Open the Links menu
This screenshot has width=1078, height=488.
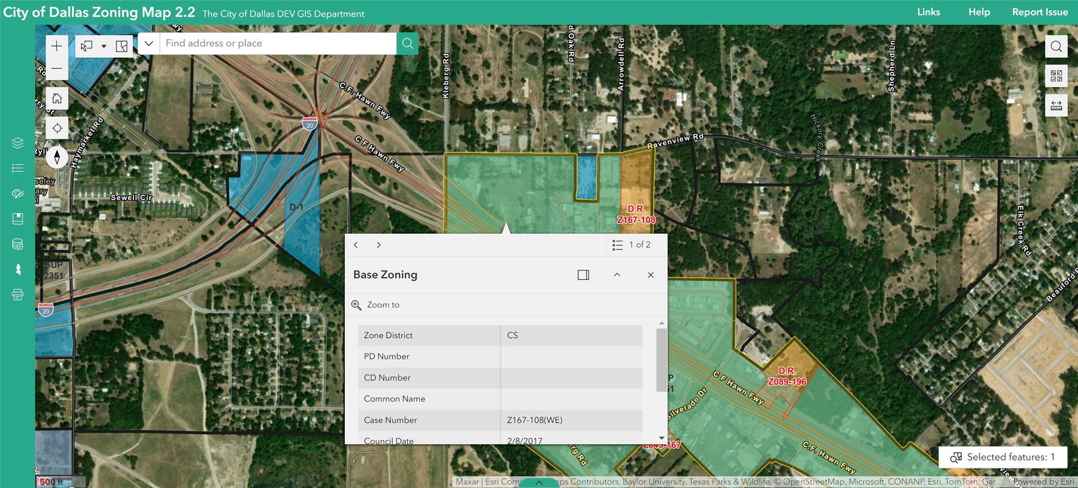click(x=928, y=12)
